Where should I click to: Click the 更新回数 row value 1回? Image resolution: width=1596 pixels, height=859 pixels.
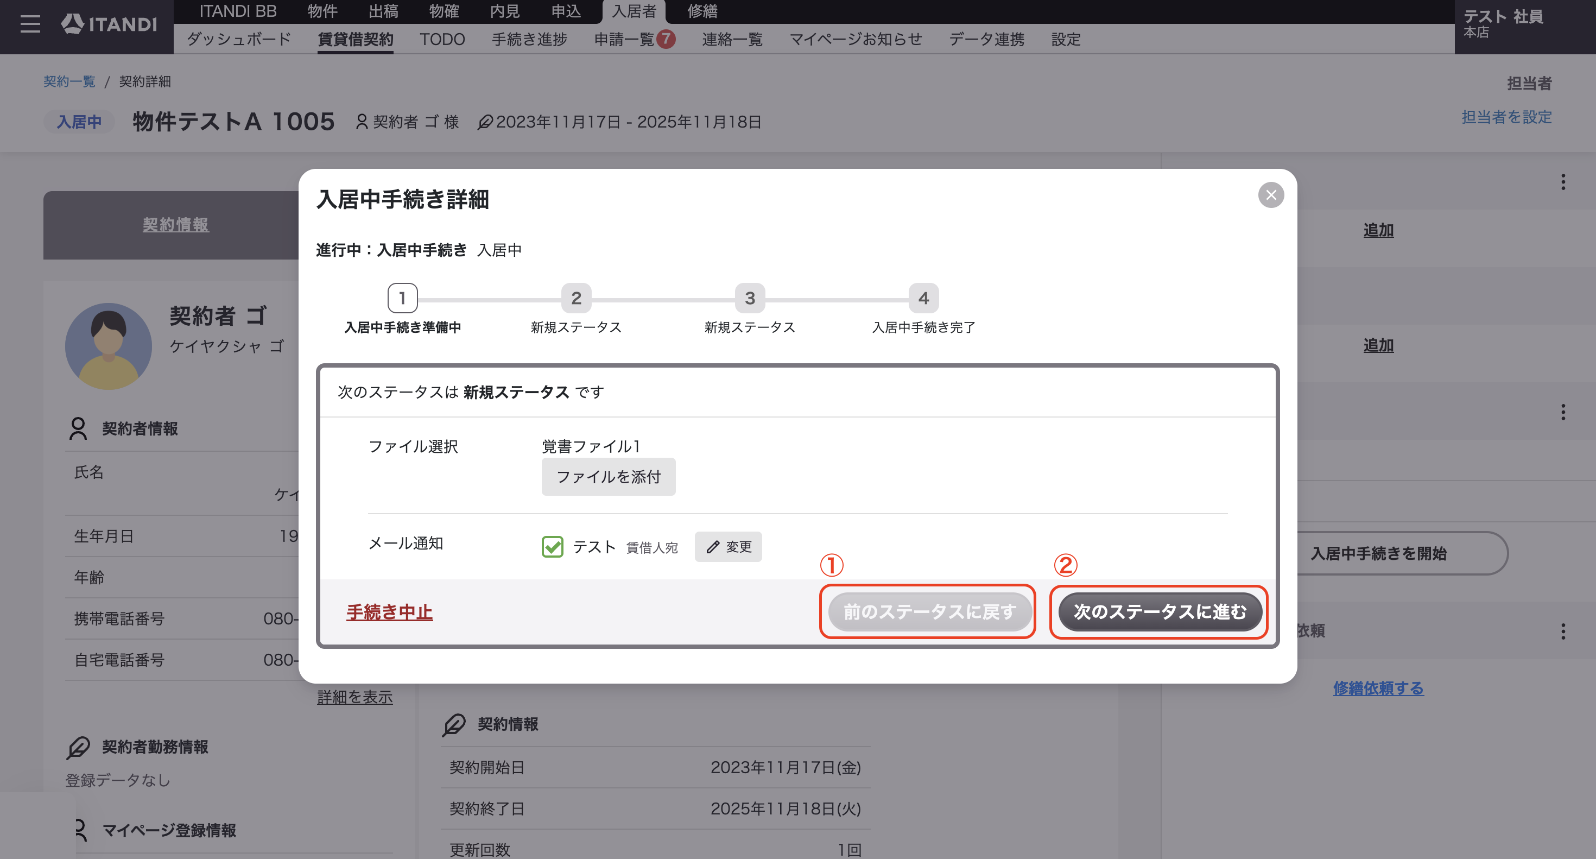tap(850, 850)
